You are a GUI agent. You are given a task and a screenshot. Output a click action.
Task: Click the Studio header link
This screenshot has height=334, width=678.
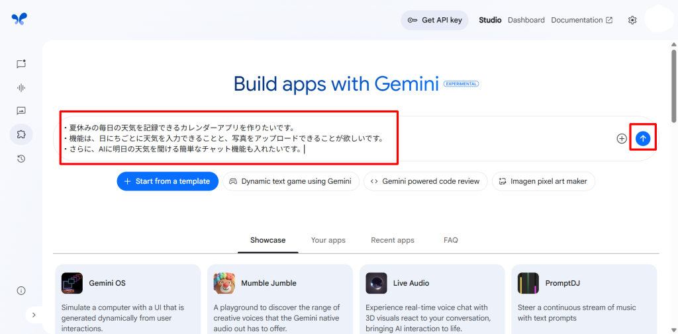[x=490, y=21]
